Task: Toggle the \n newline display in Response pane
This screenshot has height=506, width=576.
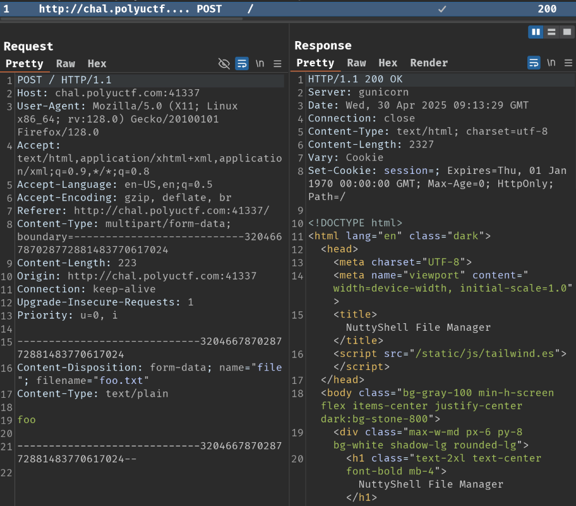Action: pos(551,63)
